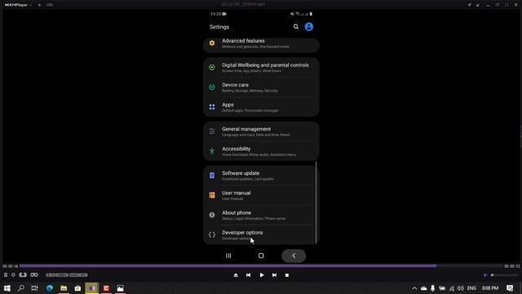Click the Accessibility person icon
This screenshot has width=522, height=294.
[212, 151]
